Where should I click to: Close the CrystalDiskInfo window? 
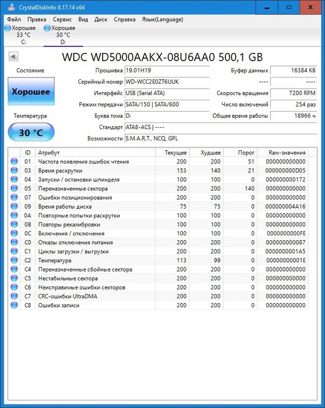pos(310,7)
